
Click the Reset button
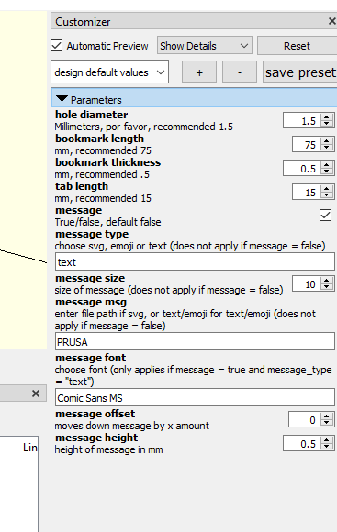click(297, 46)
